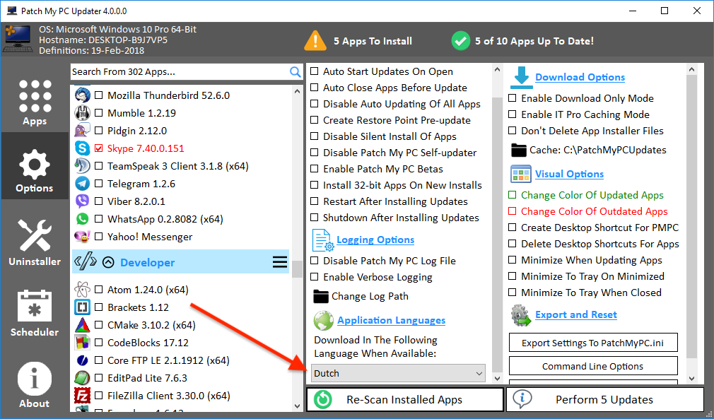This screenshot has height=419, width=714.
Task: Click Perform 5 Updates button
Action: click(604, 399)
